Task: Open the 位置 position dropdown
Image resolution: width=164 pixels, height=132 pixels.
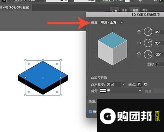Action: click(x=112, y=23)
